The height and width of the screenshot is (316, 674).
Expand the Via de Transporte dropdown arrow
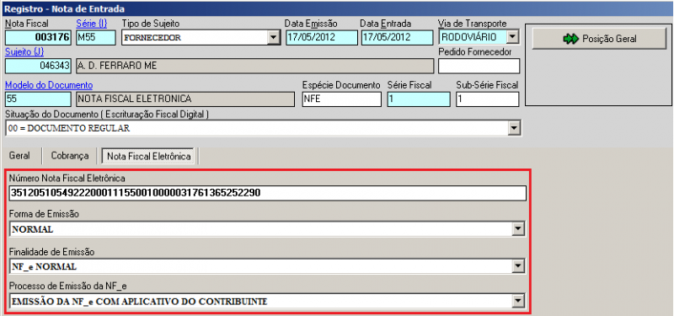[511, 37]
